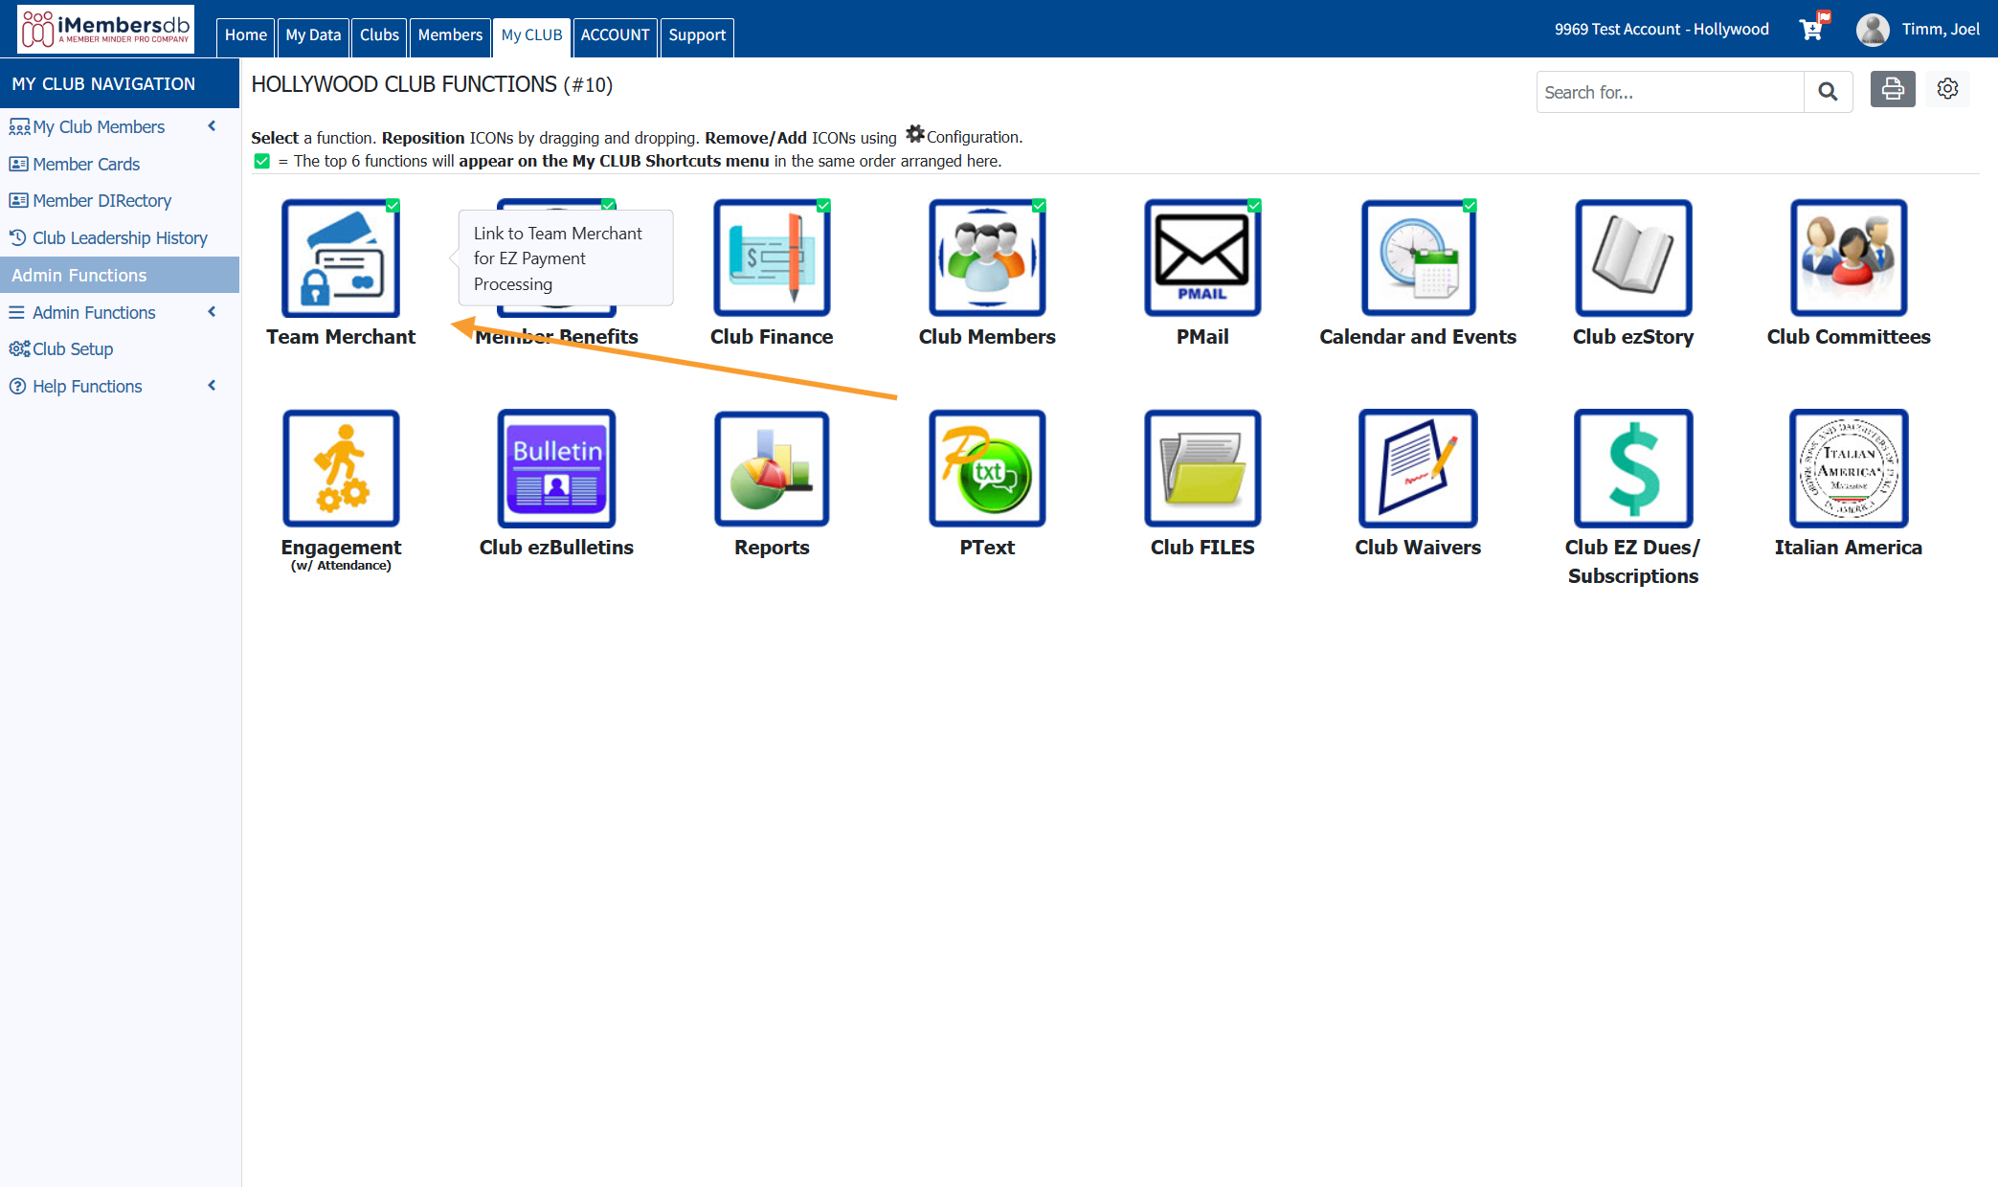Screen dimensions: 1998x1189
Task: Toggle the Club Members shortcut checkmark
Action: click(x=1039, y=206)
